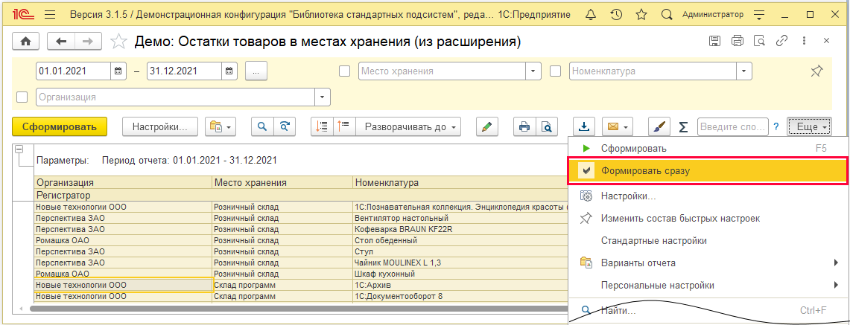
Task: Navigate back with the left arrow
Action: point(61,41)
